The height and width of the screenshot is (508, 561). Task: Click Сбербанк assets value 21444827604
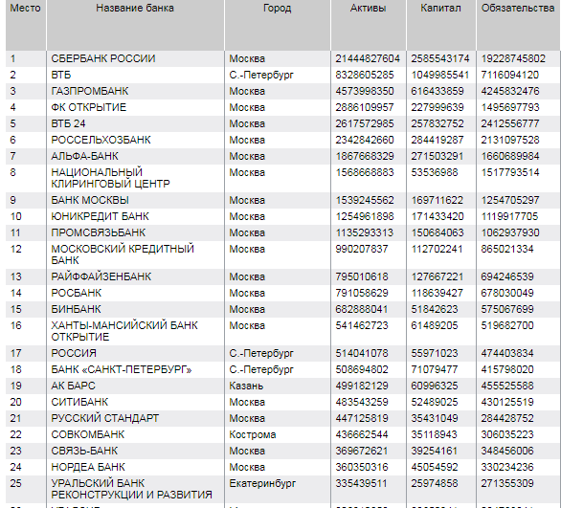coord(368,58)
